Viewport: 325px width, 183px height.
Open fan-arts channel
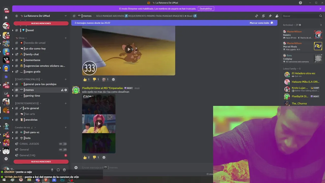pyautogui.click(x=41, y=114)
